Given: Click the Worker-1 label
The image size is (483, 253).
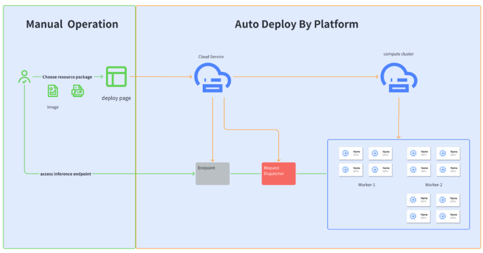Looking at the screenshot, I should pyautogui.click(x=367, y=185).
